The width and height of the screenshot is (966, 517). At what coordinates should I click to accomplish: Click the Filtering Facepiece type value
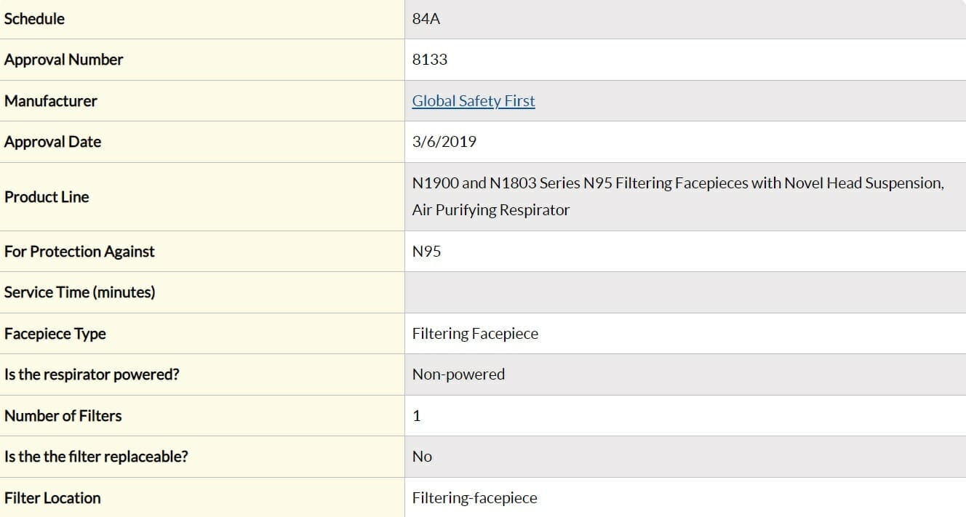point(476,334)
